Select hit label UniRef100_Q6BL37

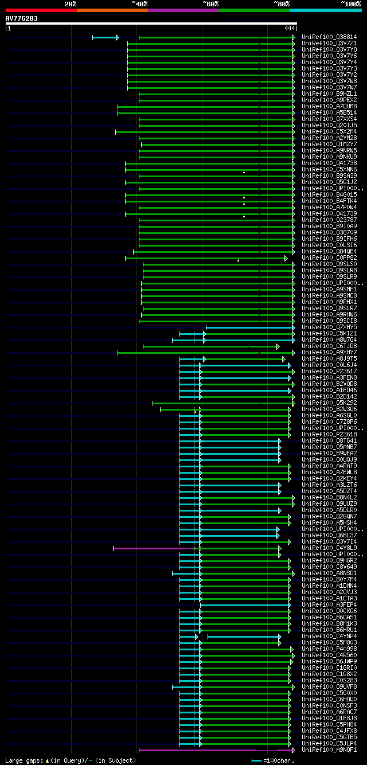pyautogui.click(x=329, y=535)
